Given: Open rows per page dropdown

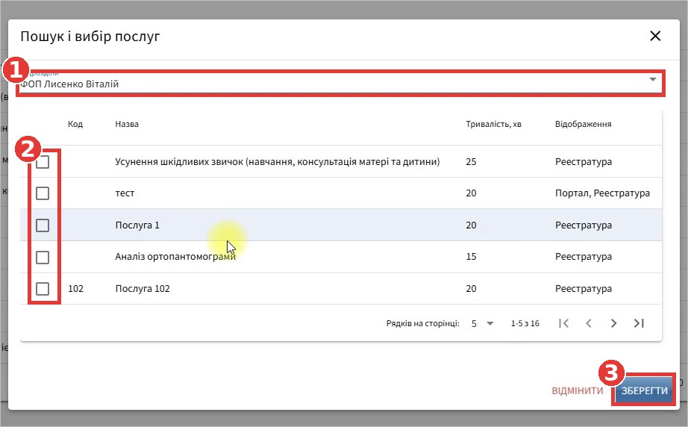Looking at the screenshot, I should click(482, 323).
